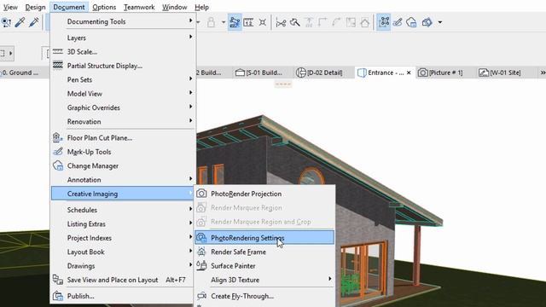This screenshot has height=307, width=546.
Task: Click the padlock lock toolbar icon
Action: pos(211,22)
